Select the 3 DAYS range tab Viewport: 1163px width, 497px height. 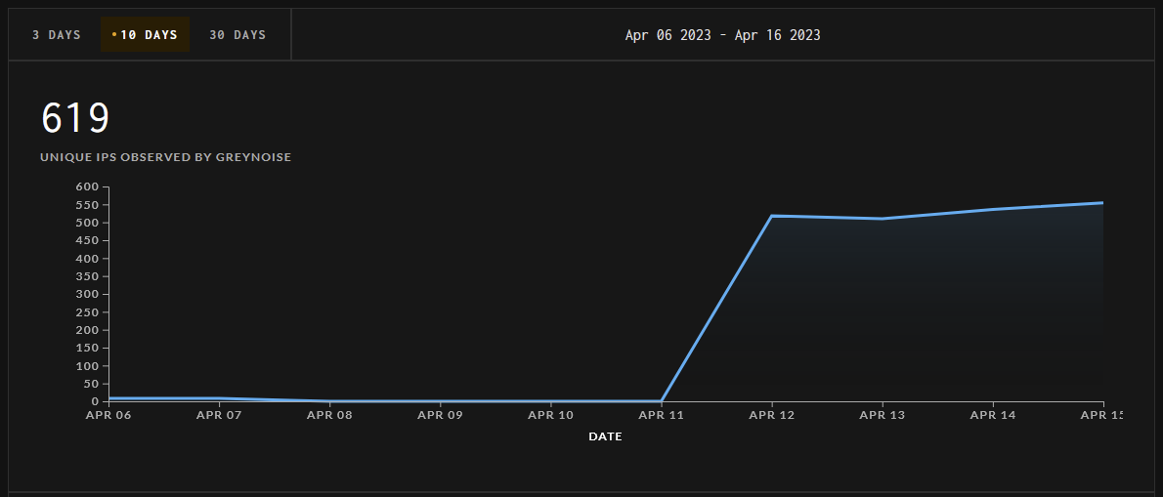[56, 35]
